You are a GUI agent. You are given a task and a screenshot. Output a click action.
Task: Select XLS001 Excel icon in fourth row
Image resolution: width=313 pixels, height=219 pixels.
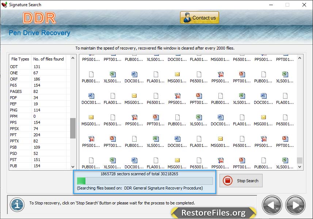click(199, 117)
